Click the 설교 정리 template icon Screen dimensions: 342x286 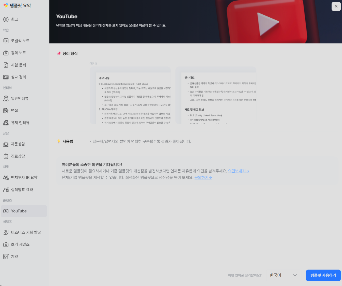6,77
